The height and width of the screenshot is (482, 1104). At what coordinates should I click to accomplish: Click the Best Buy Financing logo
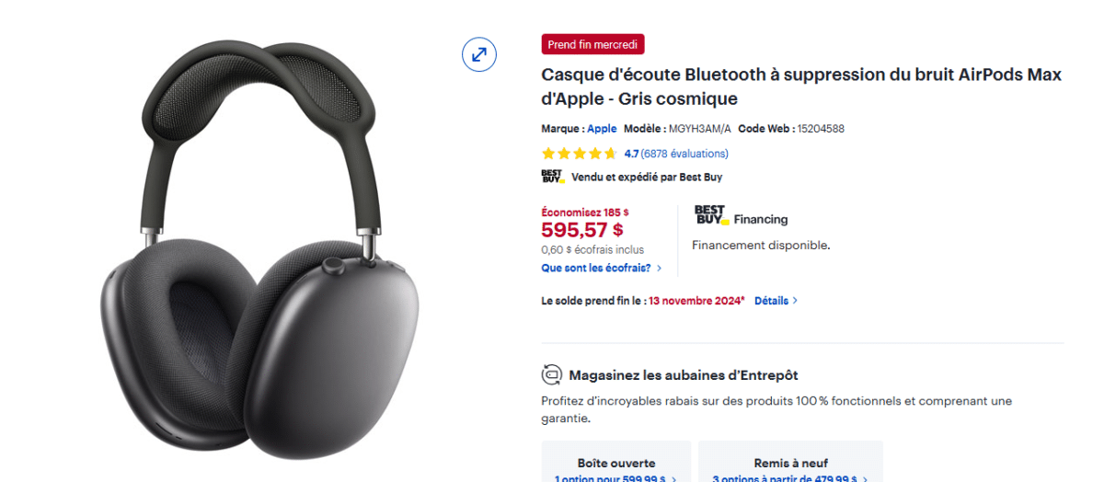coord(711,215)
